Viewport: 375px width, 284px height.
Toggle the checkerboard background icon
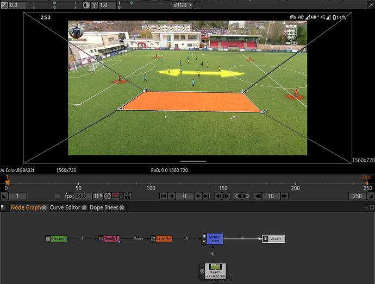197,5
